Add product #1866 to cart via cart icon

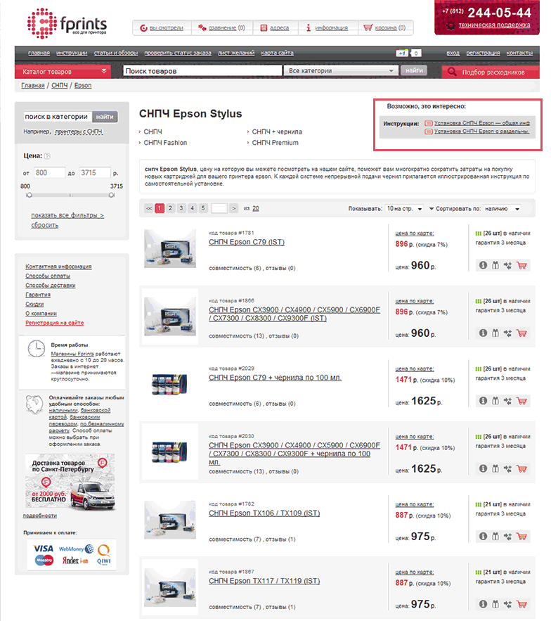521,333
